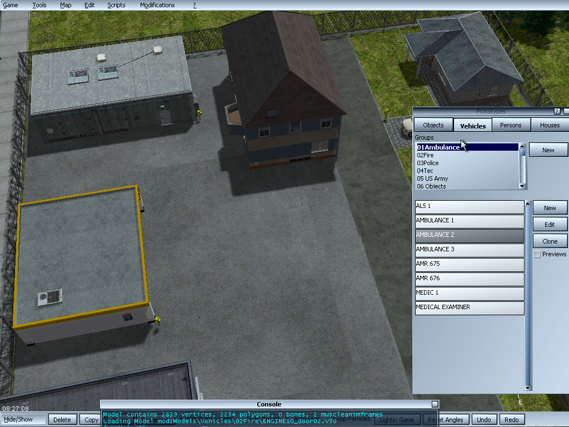Click the Hide/Show button
This screenshot has width=569, height=427.
pos(18,420)
